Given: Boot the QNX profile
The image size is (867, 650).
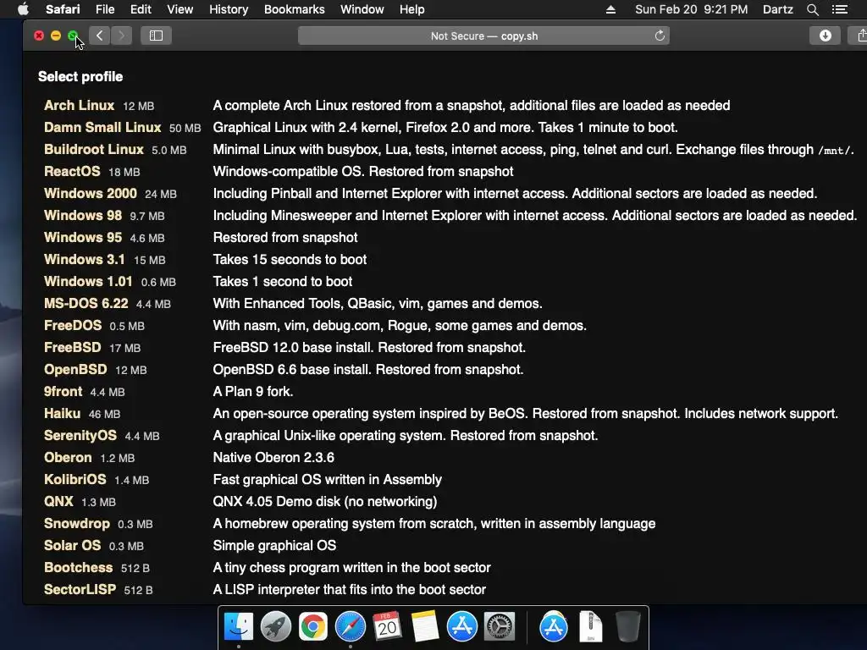Looking at the screenshot, I should click(x=58, y=501).
